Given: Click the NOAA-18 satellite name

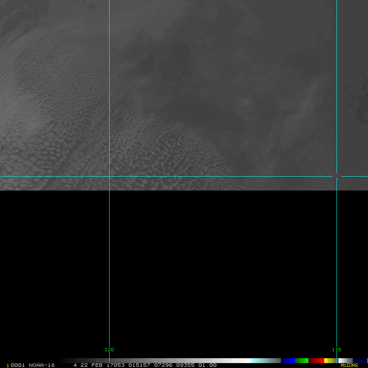Looking at the screenshot, I should (x=42, y=365).
